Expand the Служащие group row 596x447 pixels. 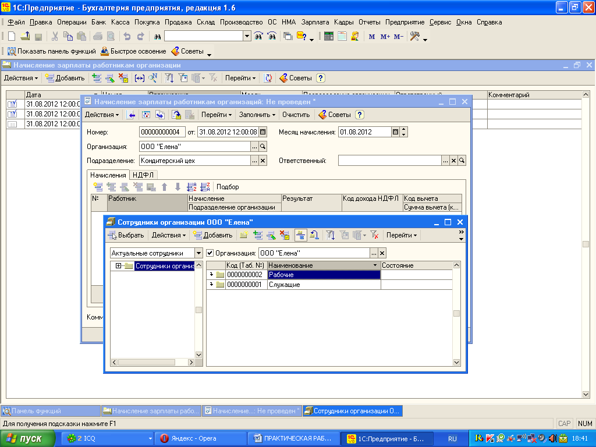(212, 284)
